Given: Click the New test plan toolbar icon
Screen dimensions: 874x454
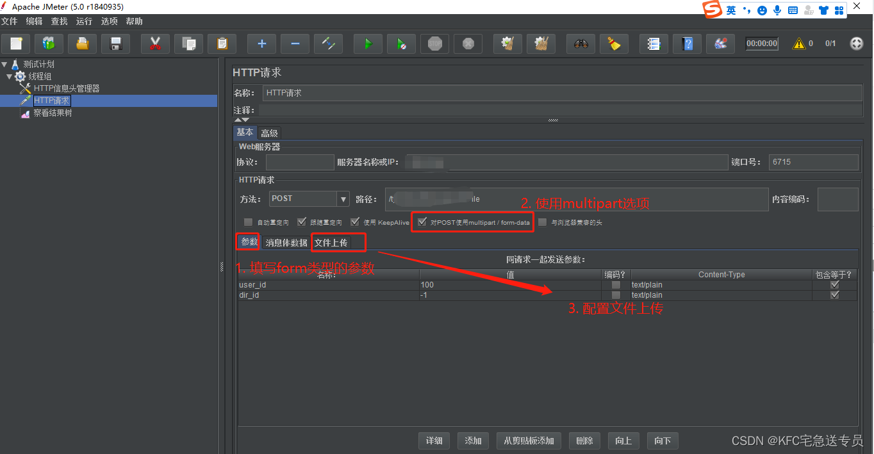Looking at the screenshot, I should tap(16, 44).
